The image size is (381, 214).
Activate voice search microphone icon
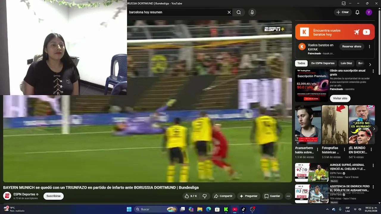[x=252, y=12]
